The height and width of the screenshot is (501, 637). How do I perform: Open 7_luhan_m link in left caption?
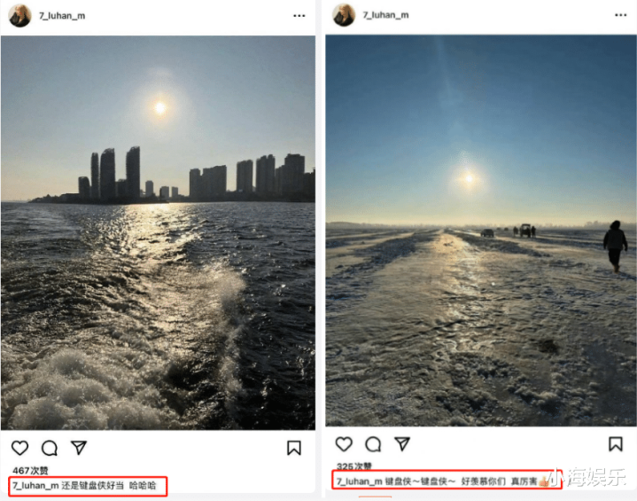(35, 486)
